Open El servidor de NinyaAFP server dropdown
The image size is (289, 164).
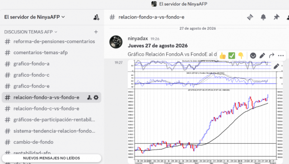34,17
